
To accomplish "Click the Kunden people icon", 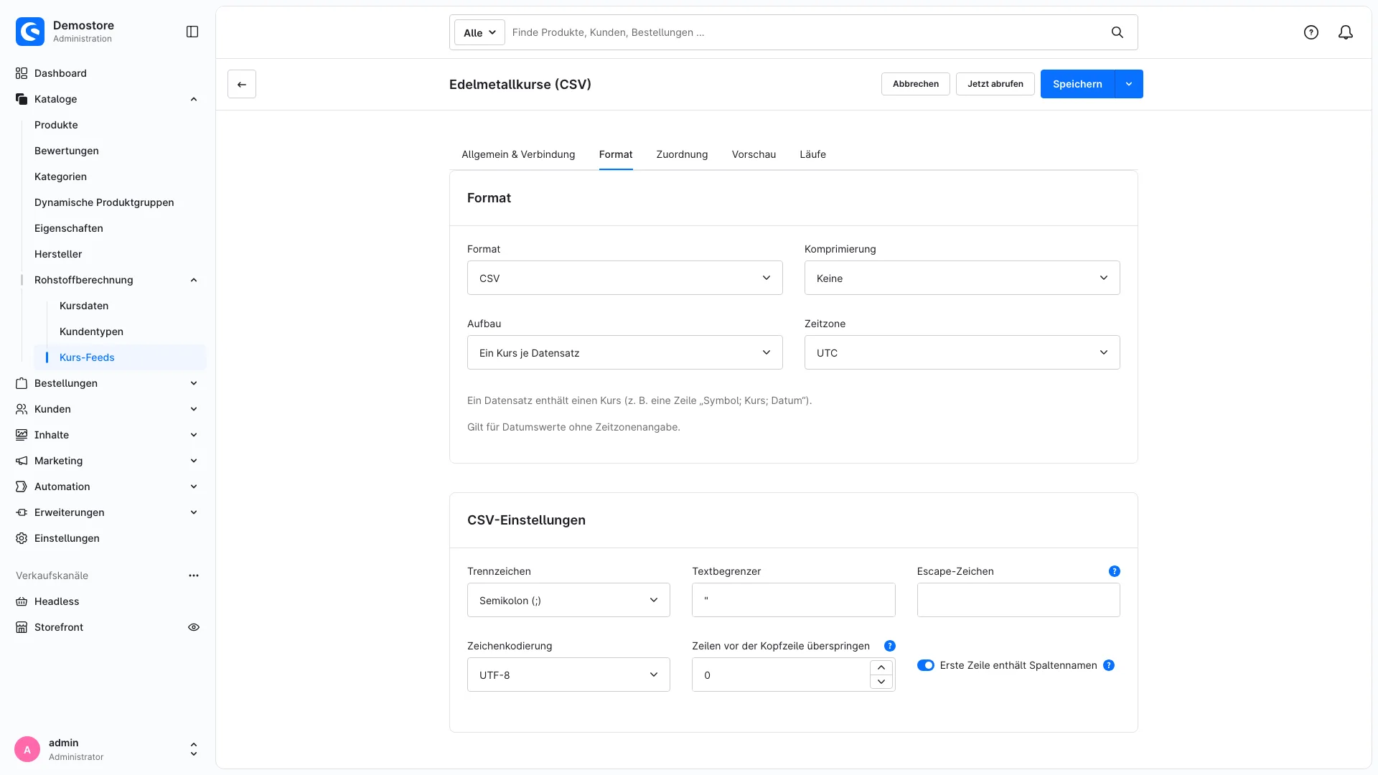I will pos(22,409).
